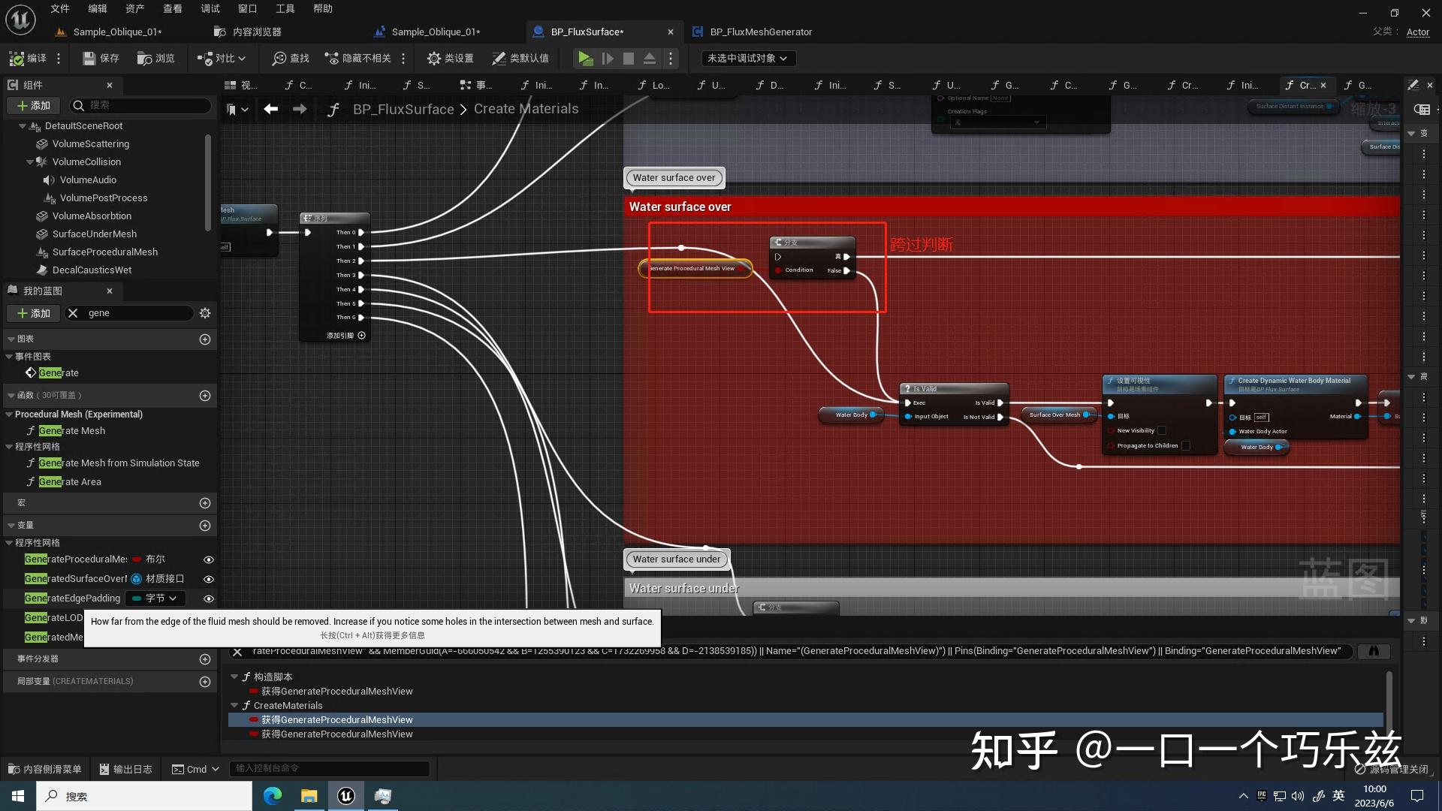Add new event dispatcher with plus icon

click(204, 659)
